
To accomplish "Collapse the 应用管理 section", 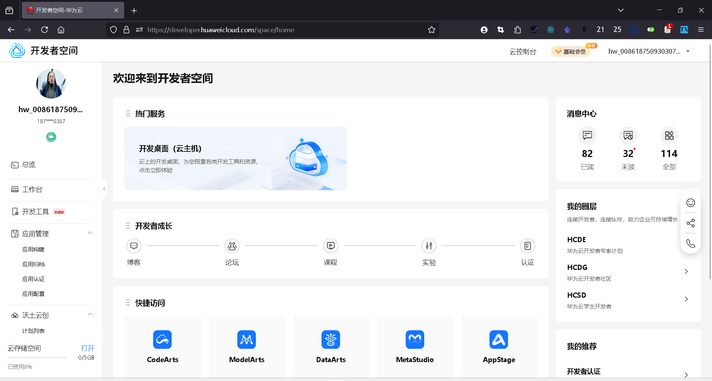I will (90, 233).
